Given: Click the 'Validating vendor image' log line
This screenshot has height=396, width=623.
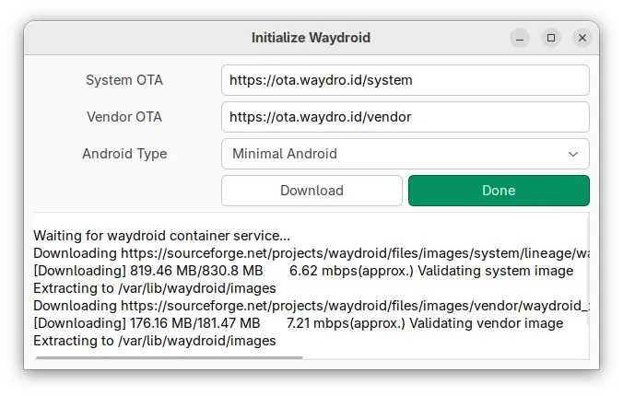Looking at the screenshot, I should (486, 323).
